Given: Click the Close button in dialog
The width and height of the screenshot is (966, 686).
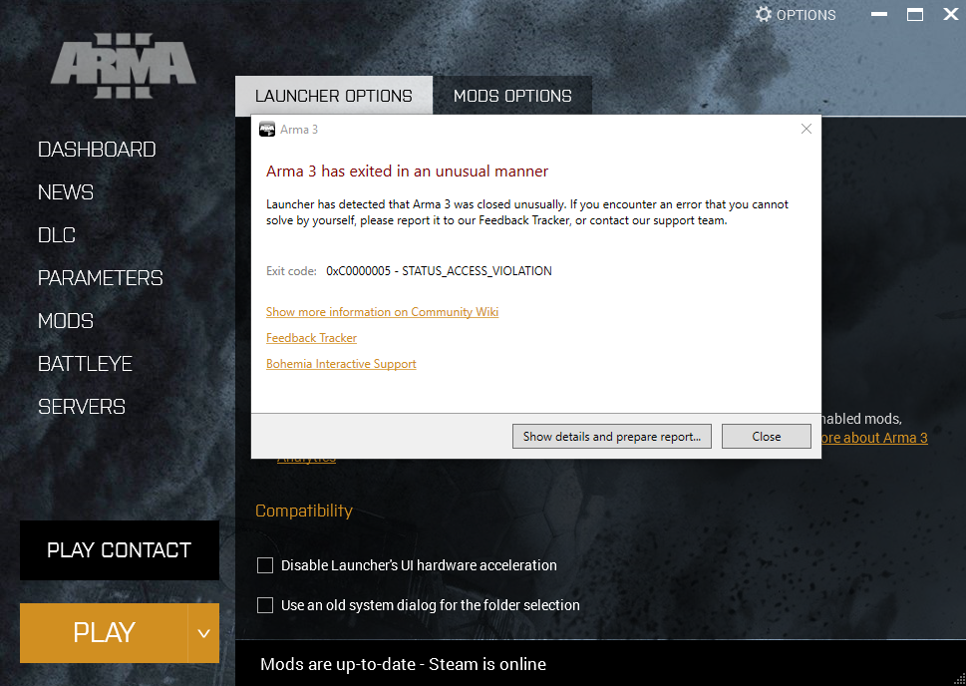Looking at the screenshot, I should (x=767, y=437).
